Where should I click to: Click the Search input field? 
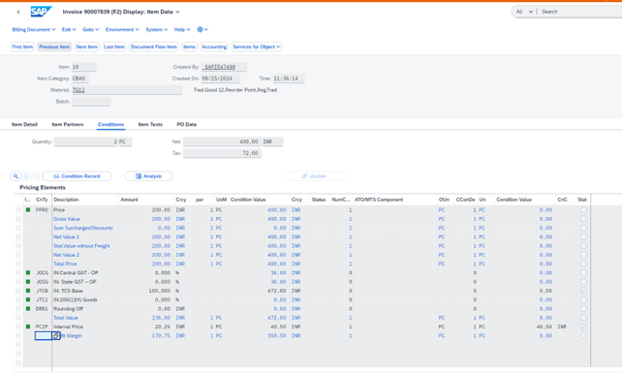pos(580,12)
